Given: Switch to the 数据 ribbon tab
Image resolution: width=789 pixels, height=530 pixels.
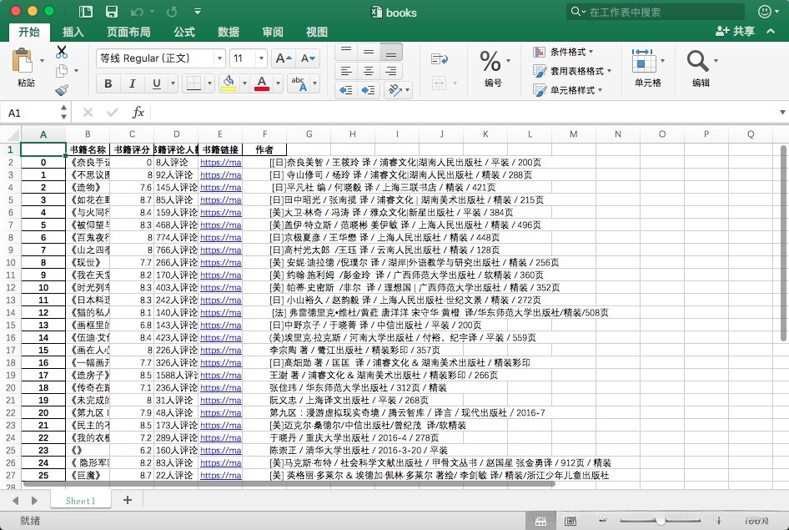Looking at the screenshot, I should pyautogui.click(x=229, y=32).
